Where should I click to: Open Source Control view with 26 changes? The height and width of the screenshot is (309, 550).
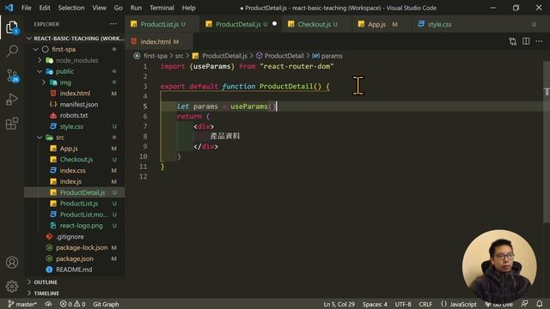pyautogui.click(x=12, y=76)
